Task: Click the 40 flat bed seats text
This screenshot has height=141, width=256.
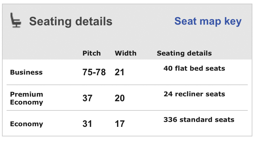Action: coord(194,69)
